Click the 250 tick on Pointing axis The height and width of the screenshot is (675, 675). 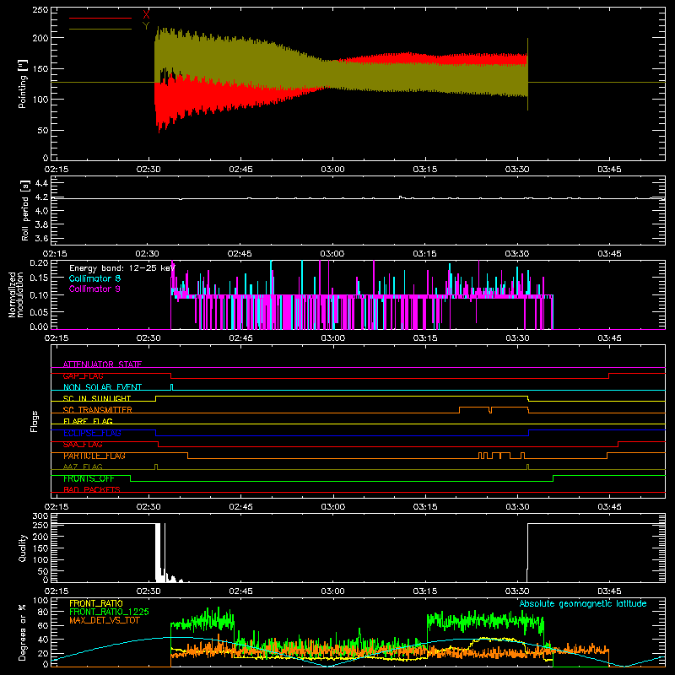(40, 9)
